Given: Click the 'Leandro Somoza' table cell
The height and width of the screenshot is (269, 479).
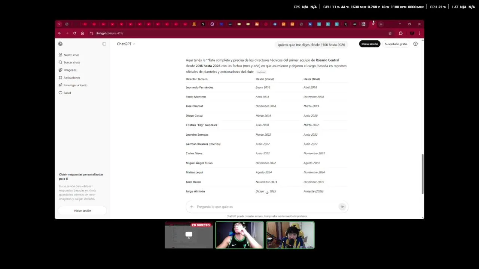Looking at the screenshot, I should click(197, 134).
